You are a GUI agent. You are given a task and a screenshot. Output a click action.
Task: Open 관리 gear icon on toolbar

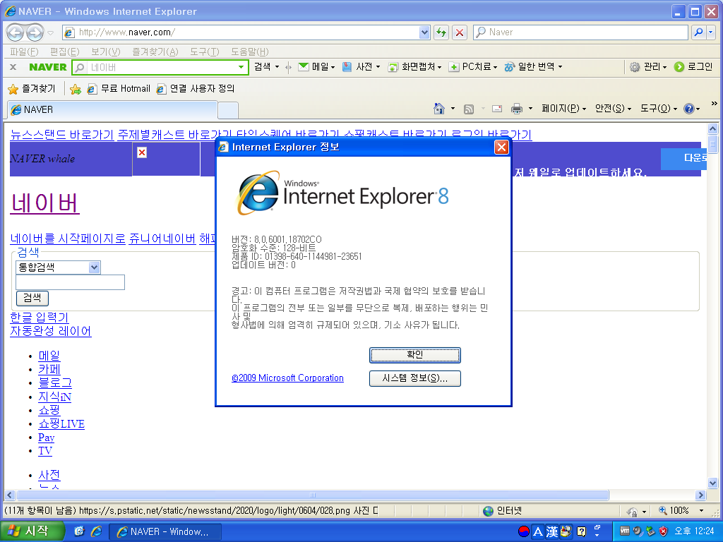coord(635,67)
